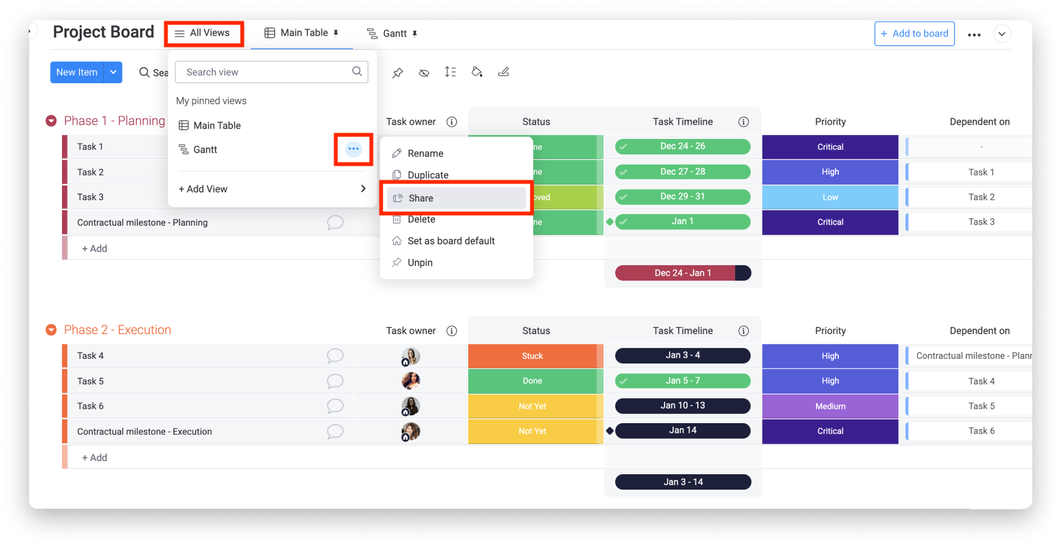Collapse header with circular chevron button
1061x546 pixels.
click(1002, 34)
